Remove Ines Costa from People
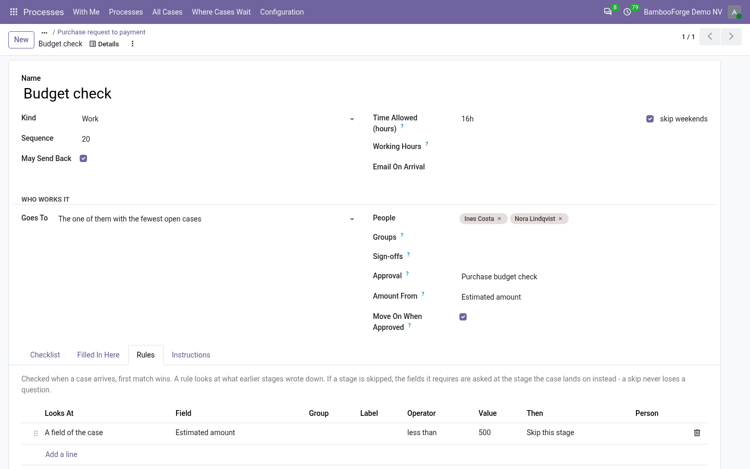 (499, 219)
